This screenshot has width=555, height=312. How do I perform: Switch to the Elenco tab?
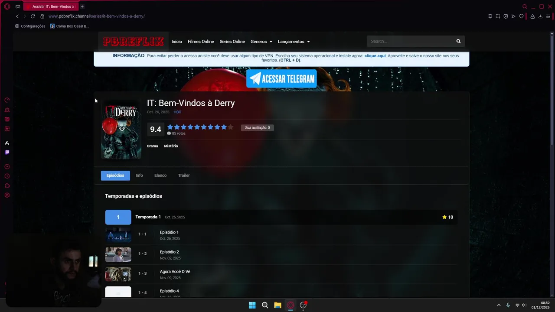pyautogui.click(x=160, y=175)
